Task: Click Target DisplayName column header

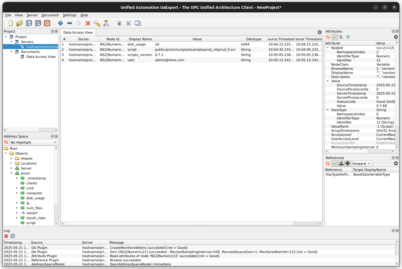Action: point(375,170)
